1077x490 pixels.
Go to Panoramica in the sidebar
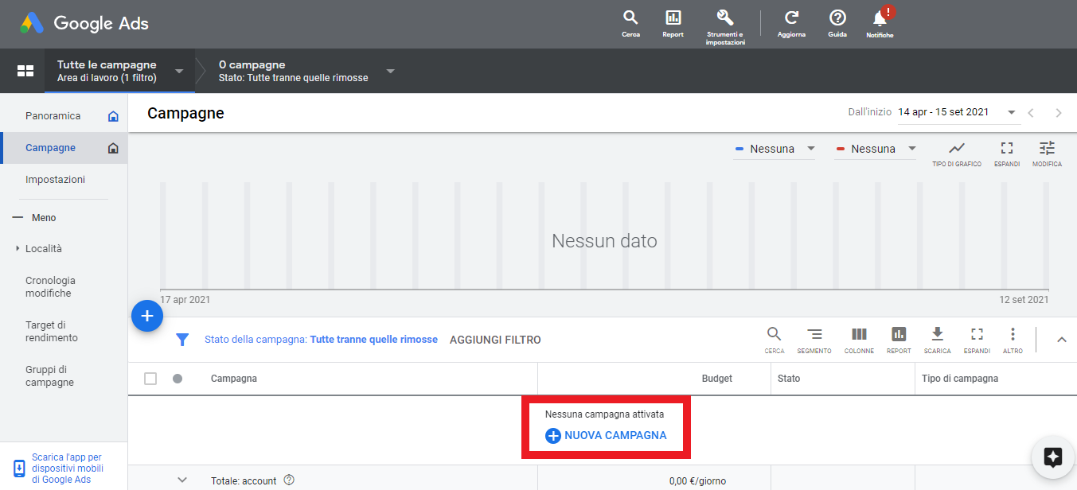(53, 116)
